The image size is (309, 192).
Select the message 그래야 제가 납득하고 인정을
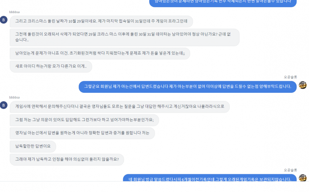[x=67, y=160]
